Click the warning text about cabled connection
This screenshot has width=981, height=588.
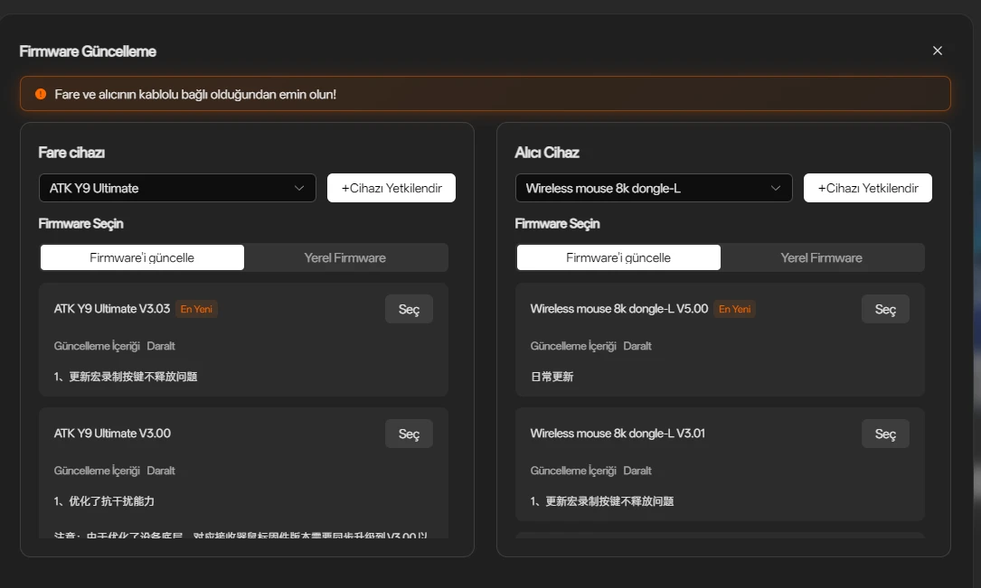195,94
